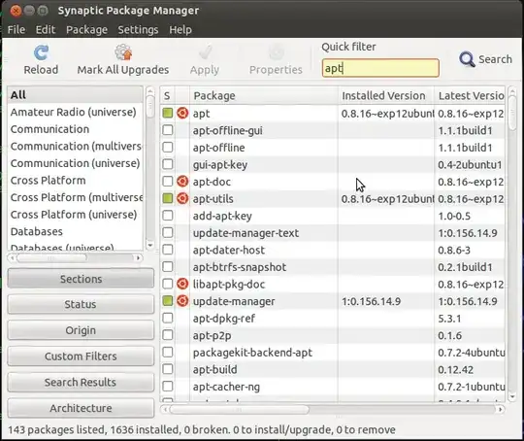This screenshot has width=524, height=441.
Task: Toggle the apt-utils installed checkbox
Action: [168, 198]
